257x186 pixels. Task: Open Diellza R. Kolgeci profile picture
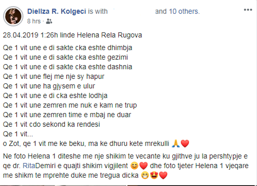click(13, 16)
